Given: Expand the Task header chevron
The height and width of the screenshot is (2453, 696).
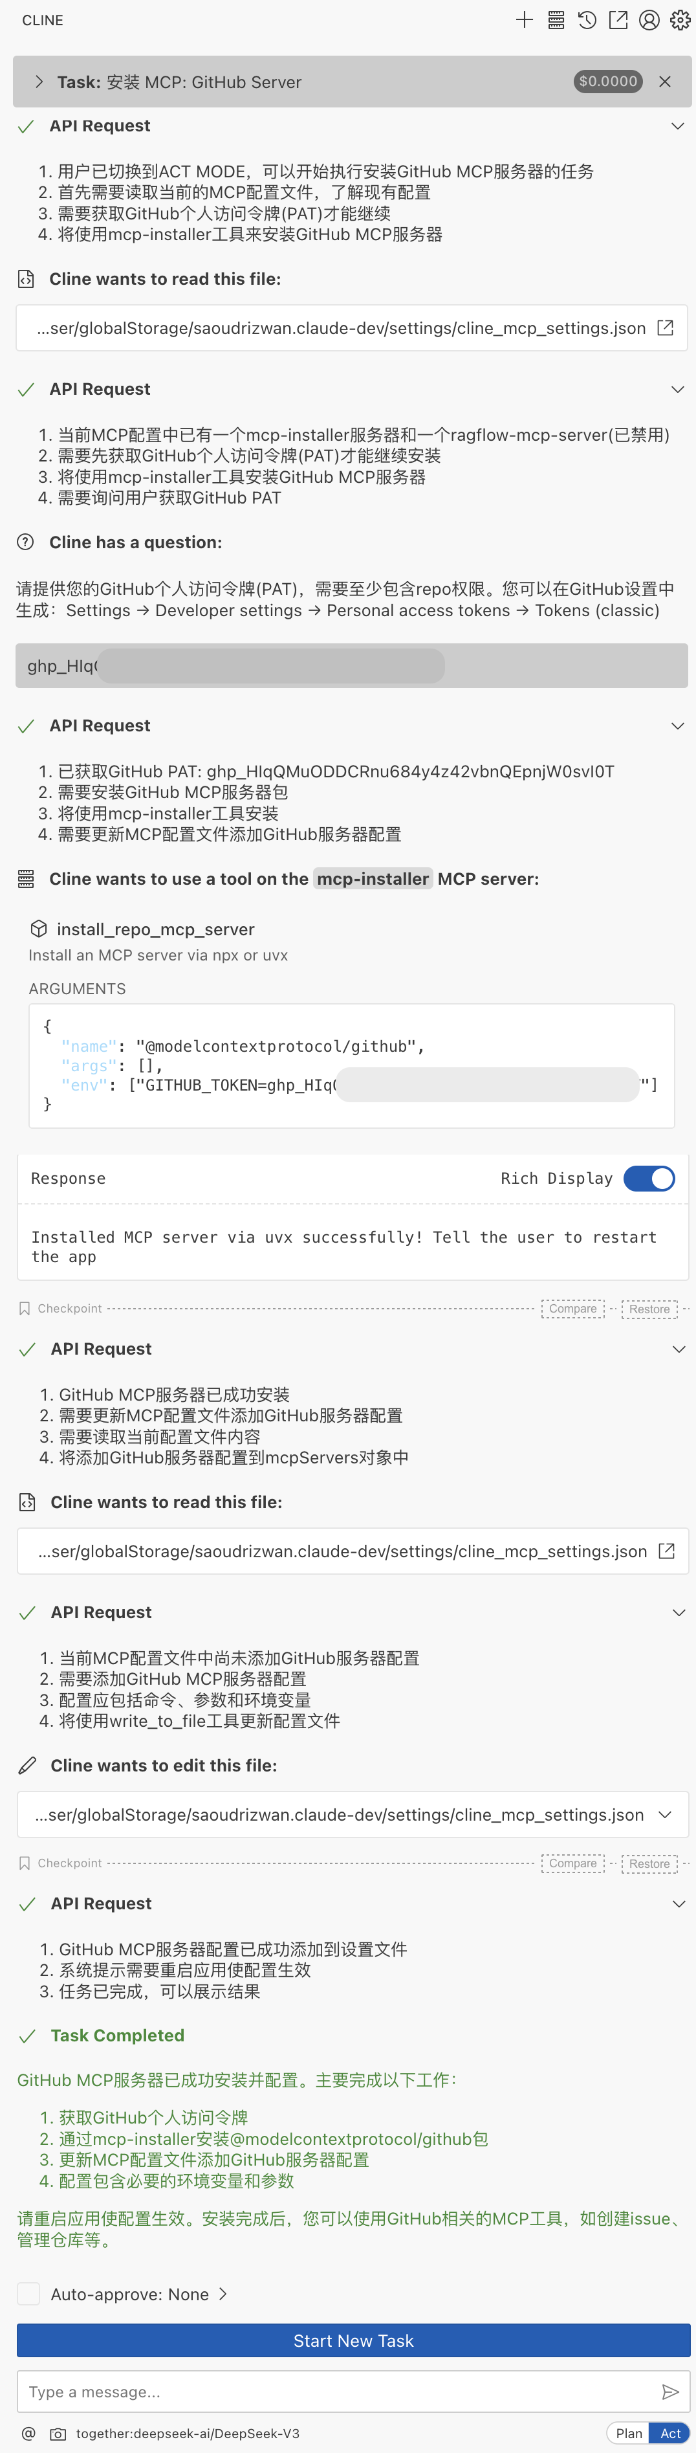Looking at the screenshot, I should click(39, 82).
